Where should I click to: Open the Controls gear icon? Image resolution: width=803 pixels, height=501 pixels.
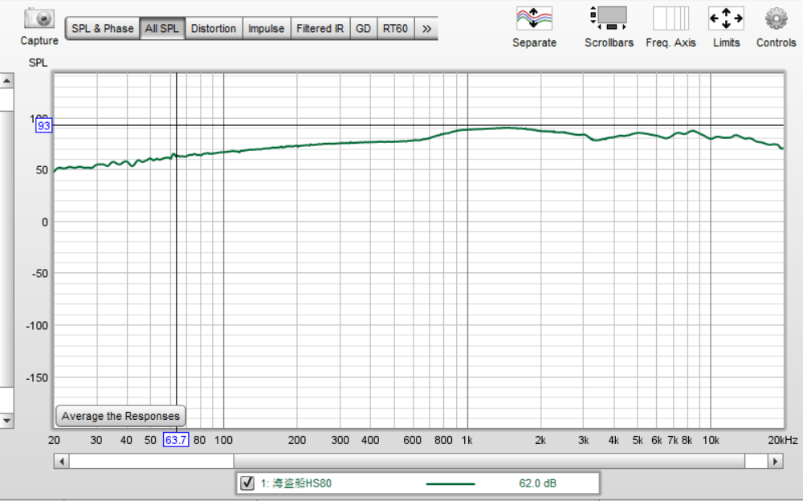776,18
